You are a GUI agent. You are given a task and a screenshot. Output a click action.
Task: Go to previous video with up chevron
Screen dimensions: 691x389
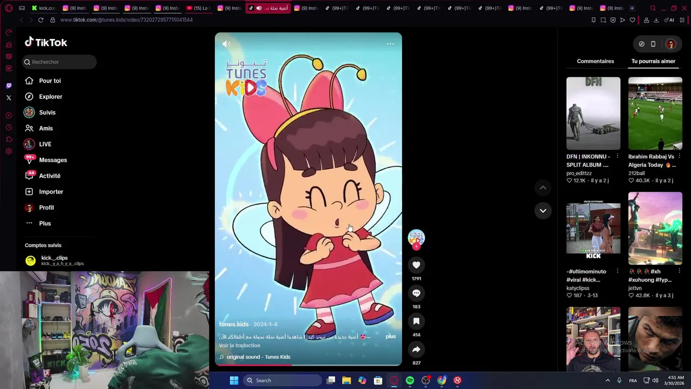click(x=543, y=187)
